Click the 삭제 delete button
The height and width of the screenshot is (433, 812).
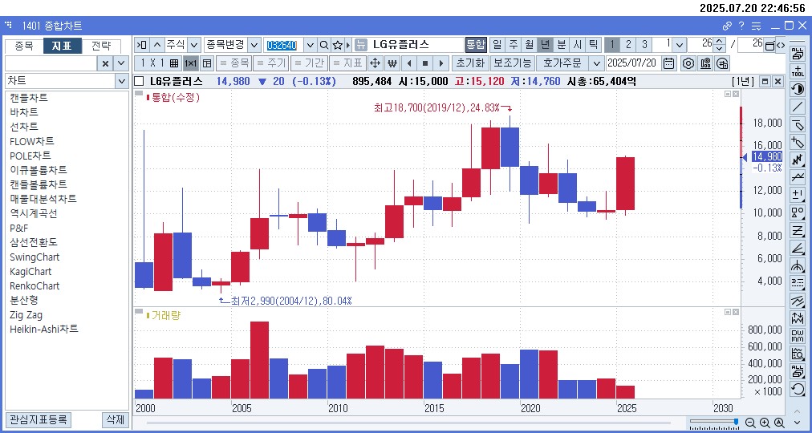coord(115,419)
